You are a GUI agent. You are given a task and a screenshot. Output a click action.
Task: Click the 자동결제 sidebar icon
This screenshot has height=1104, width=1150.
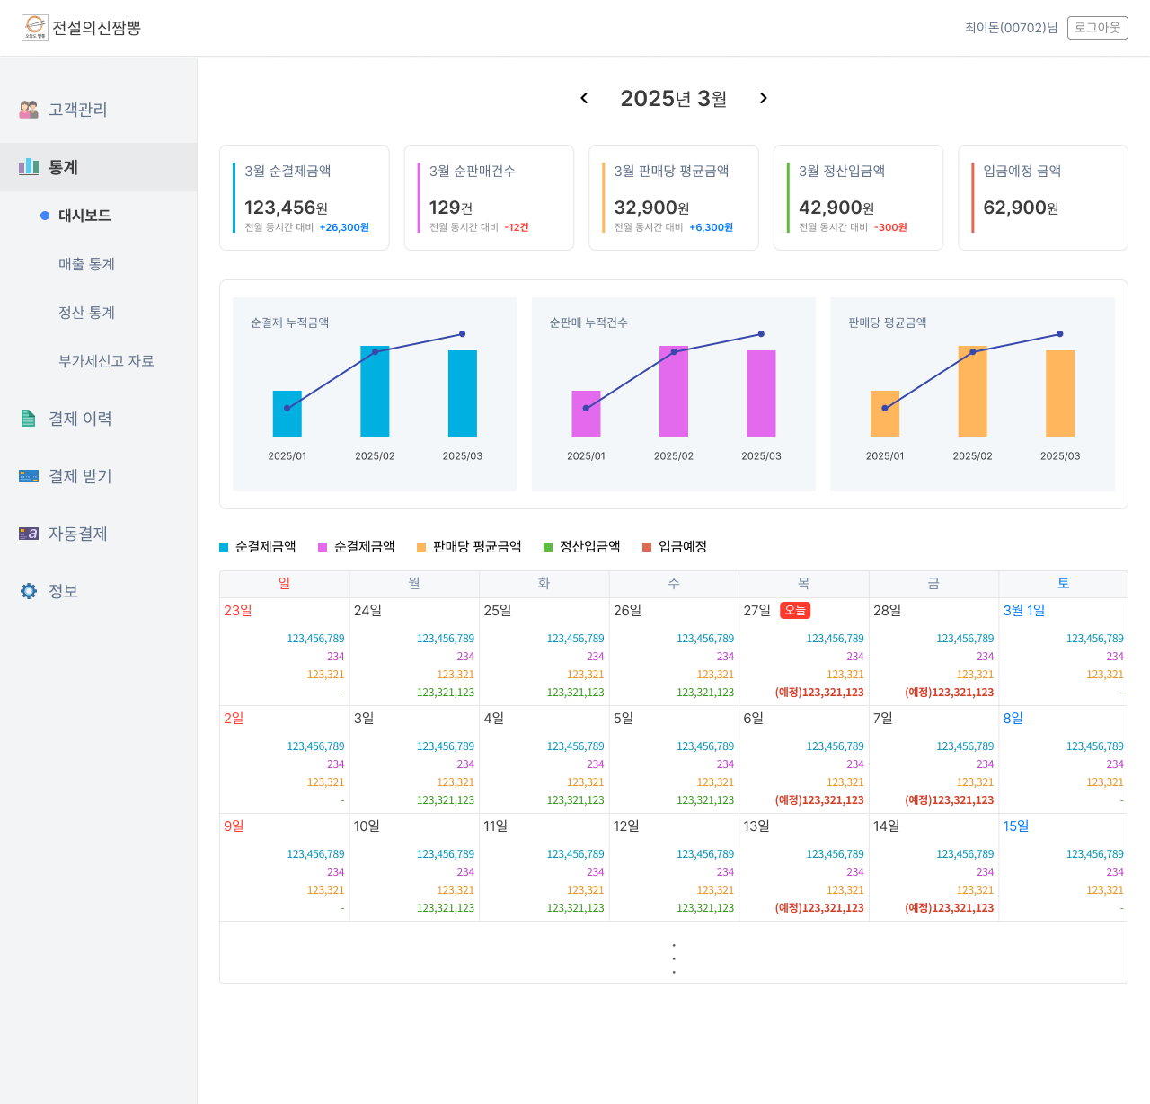[x=29, y=534]
